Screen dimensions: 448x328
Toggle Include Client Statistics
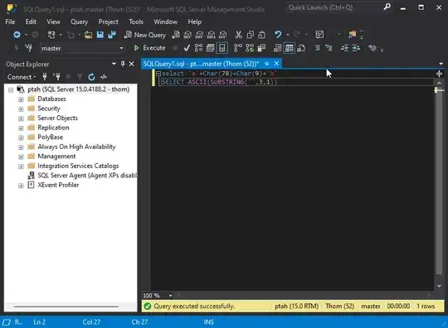tap(261, 48)
